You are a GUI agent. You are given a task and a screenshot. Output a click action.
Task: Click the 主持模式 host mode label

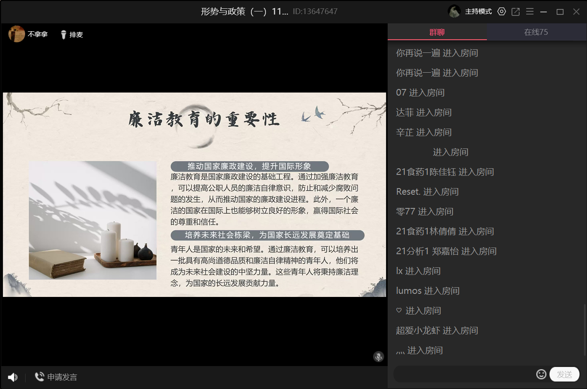click(x=478, y=11)
